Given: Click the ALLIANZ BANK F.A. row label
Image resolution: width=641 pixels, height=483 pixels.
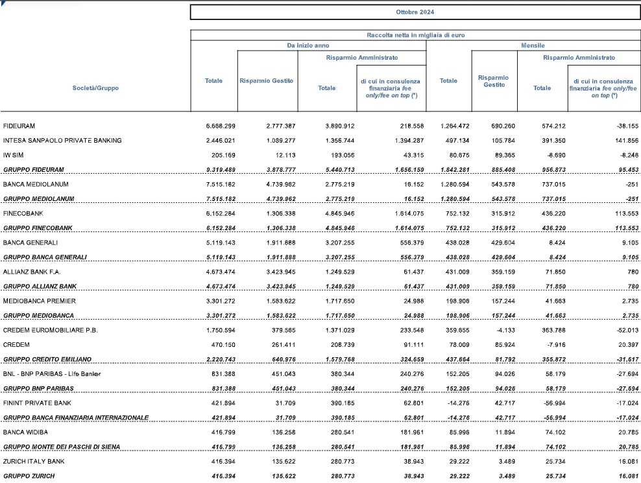Looking at the screenshot, I should pos(32,272).
